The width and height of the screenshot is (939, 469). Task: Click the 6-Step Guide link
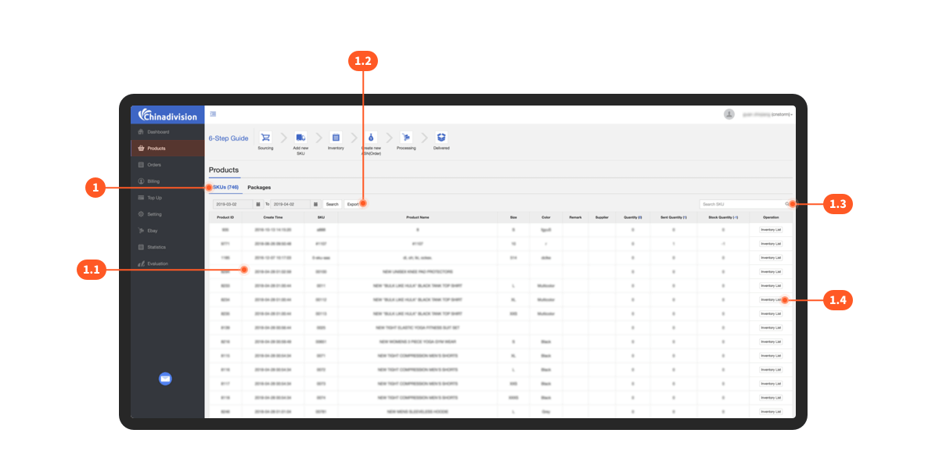click(x=228, y=138)
